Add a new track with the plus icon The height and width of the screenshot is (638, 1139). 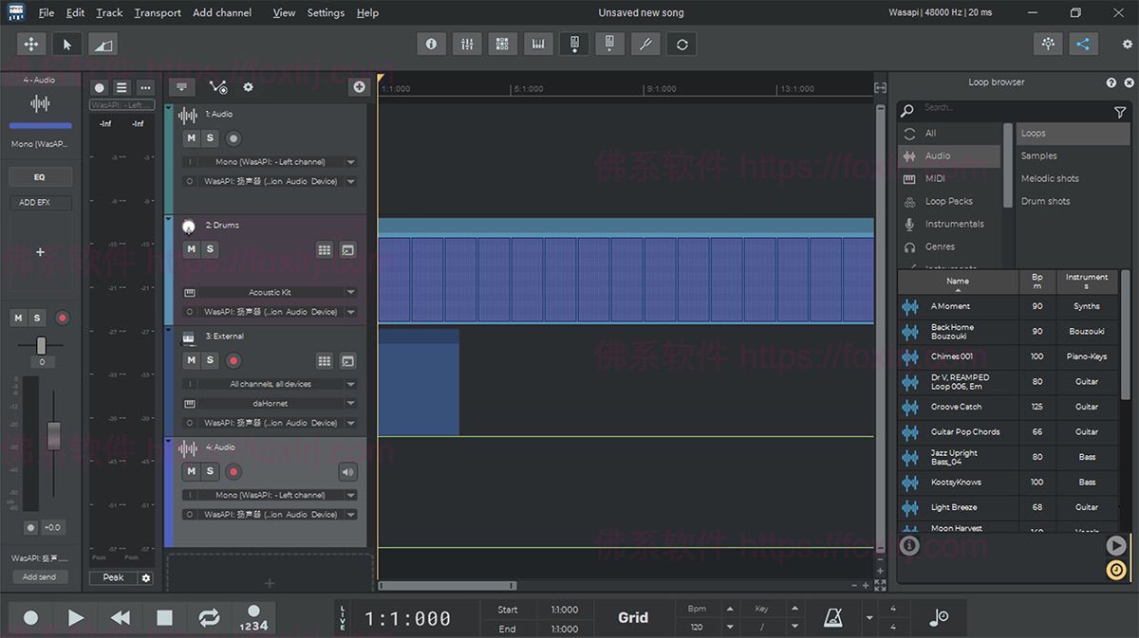click(x=359, y=87)
